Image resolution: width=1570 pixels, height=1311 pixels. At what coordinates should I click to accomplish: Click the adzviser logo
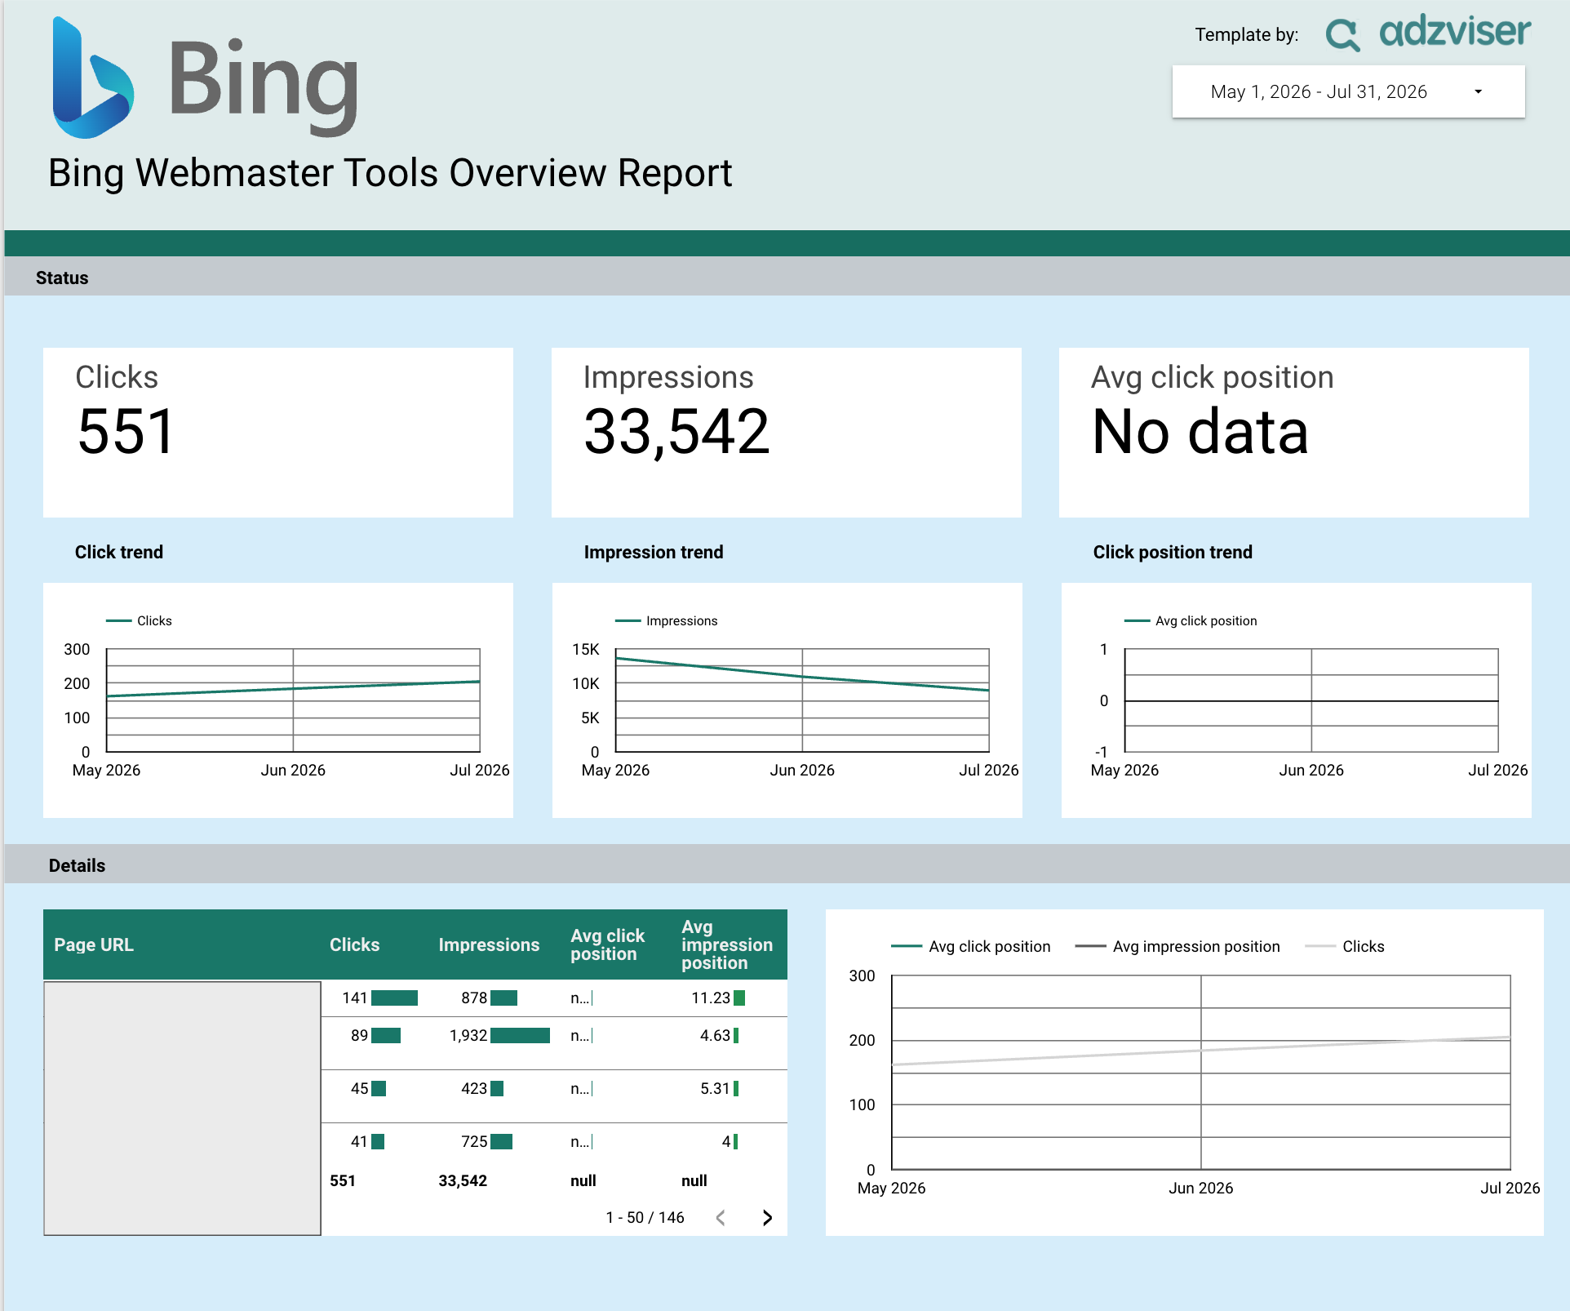(x=1428, y=33)
